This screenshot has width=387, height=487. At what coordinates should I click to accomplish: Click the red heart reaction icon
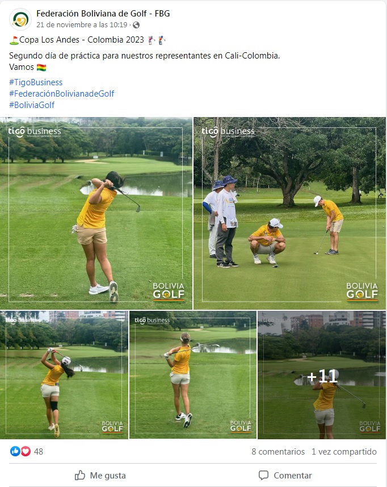click(x=26, y=451)
